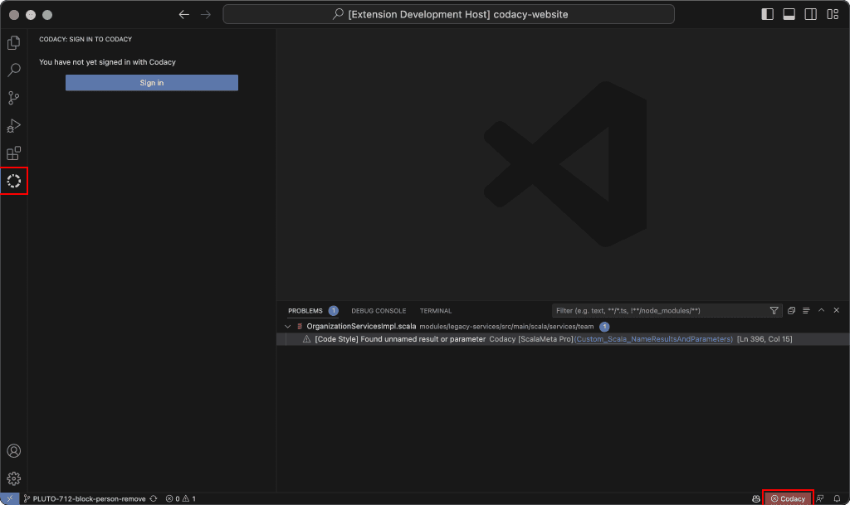
Task: Open Run and Debug view
Action: (x=13, y=125)
